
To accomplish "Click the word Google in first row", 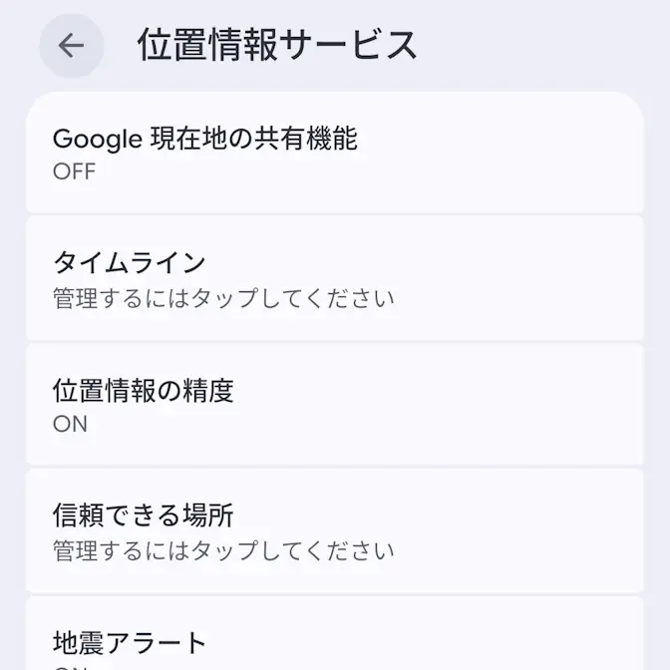I will click(97, 140).
